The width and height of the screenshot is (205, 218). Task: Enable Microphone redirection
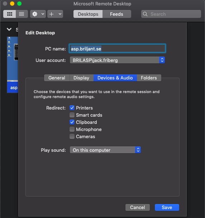point(72,129)
